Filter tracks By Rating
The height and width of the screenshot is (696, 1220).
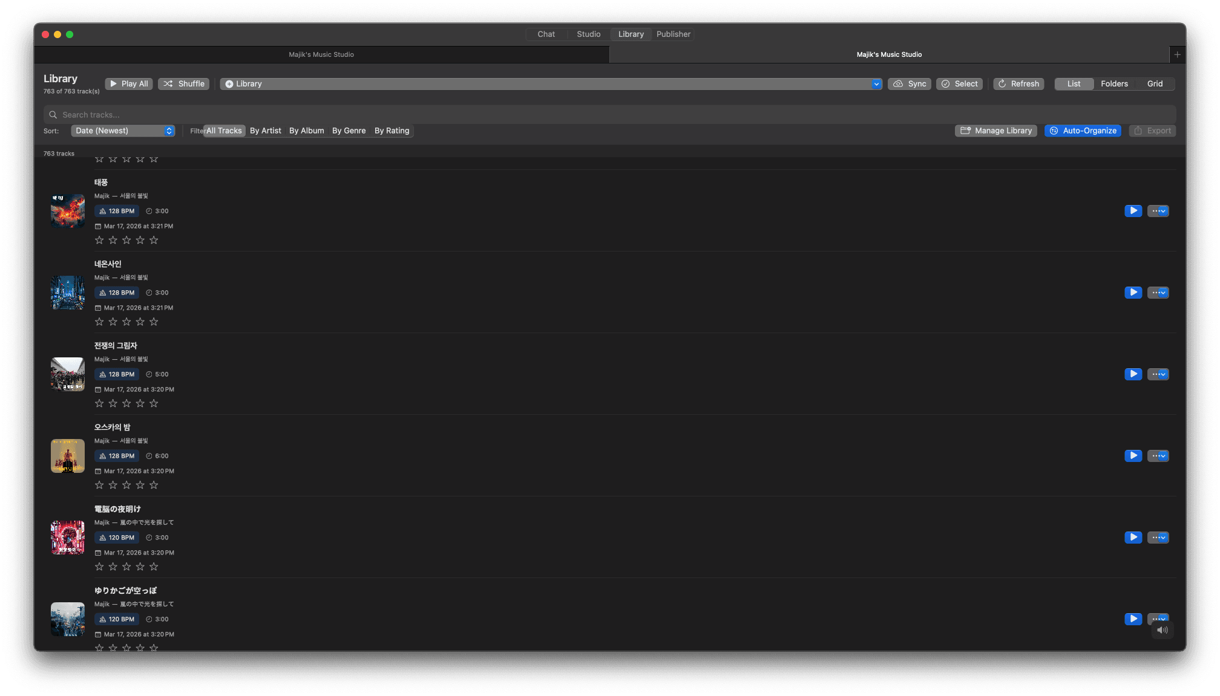click(392, 131)
